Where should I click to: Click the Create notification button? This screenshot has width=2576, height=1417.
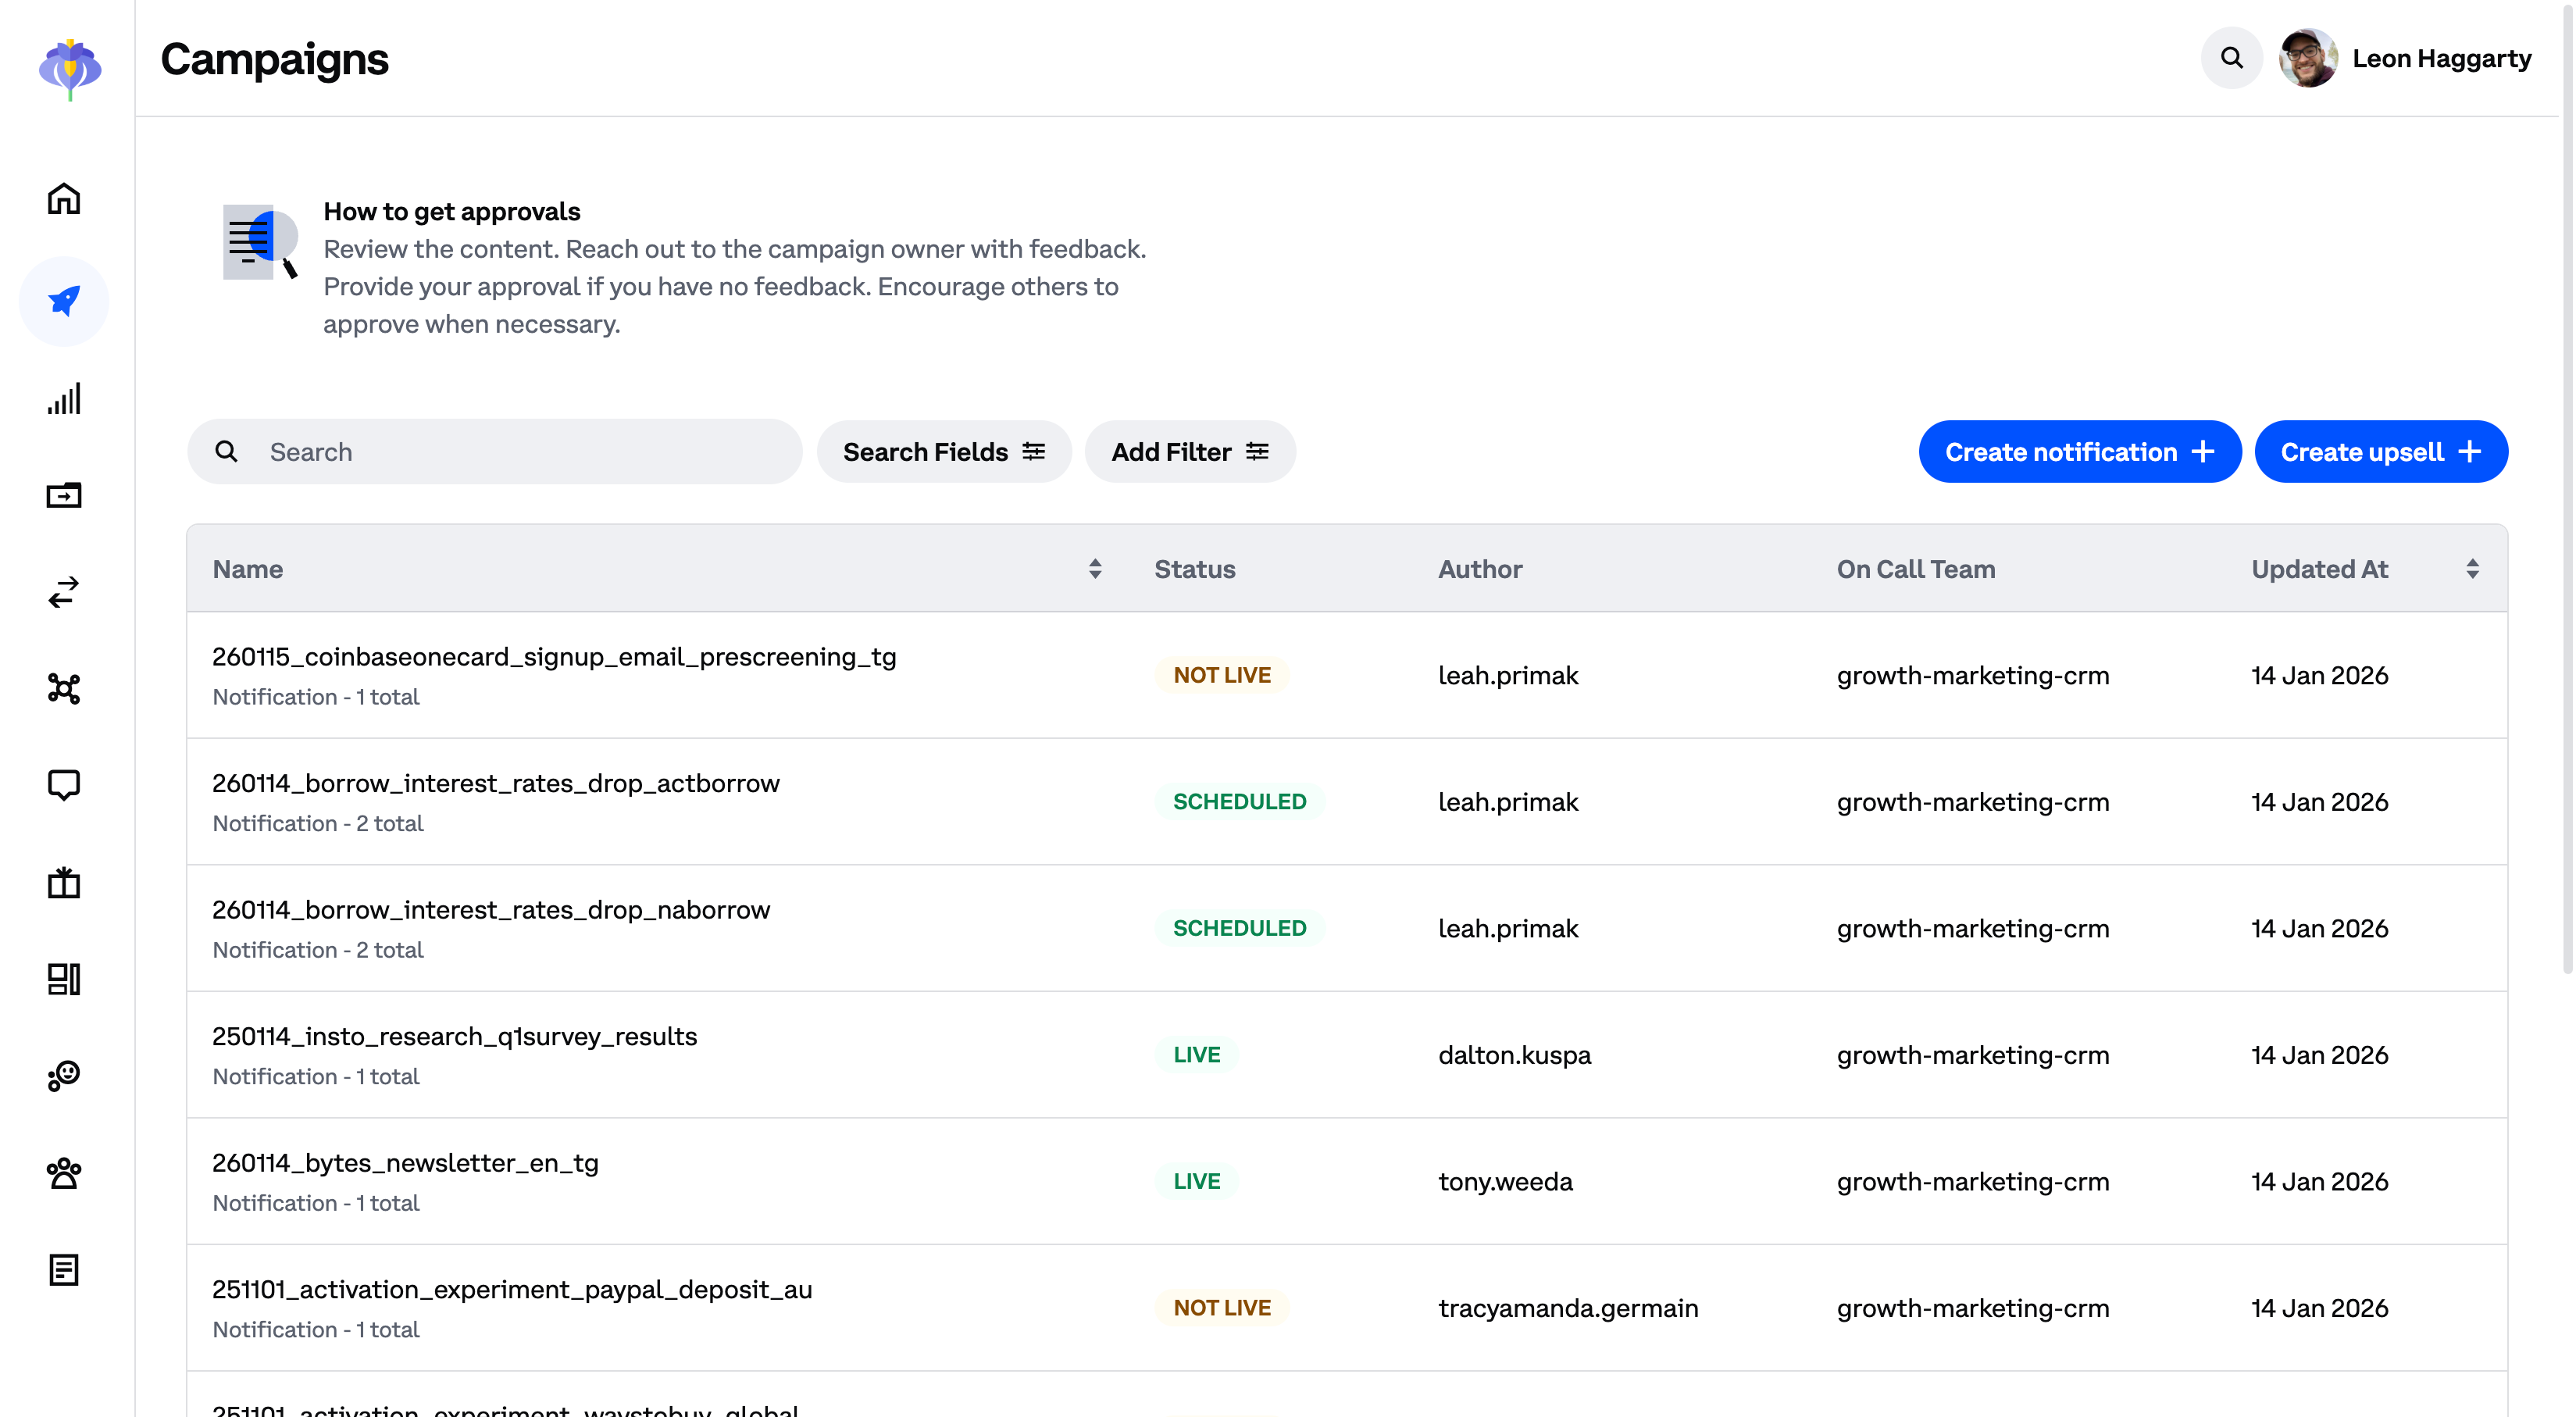point(2080,452)
